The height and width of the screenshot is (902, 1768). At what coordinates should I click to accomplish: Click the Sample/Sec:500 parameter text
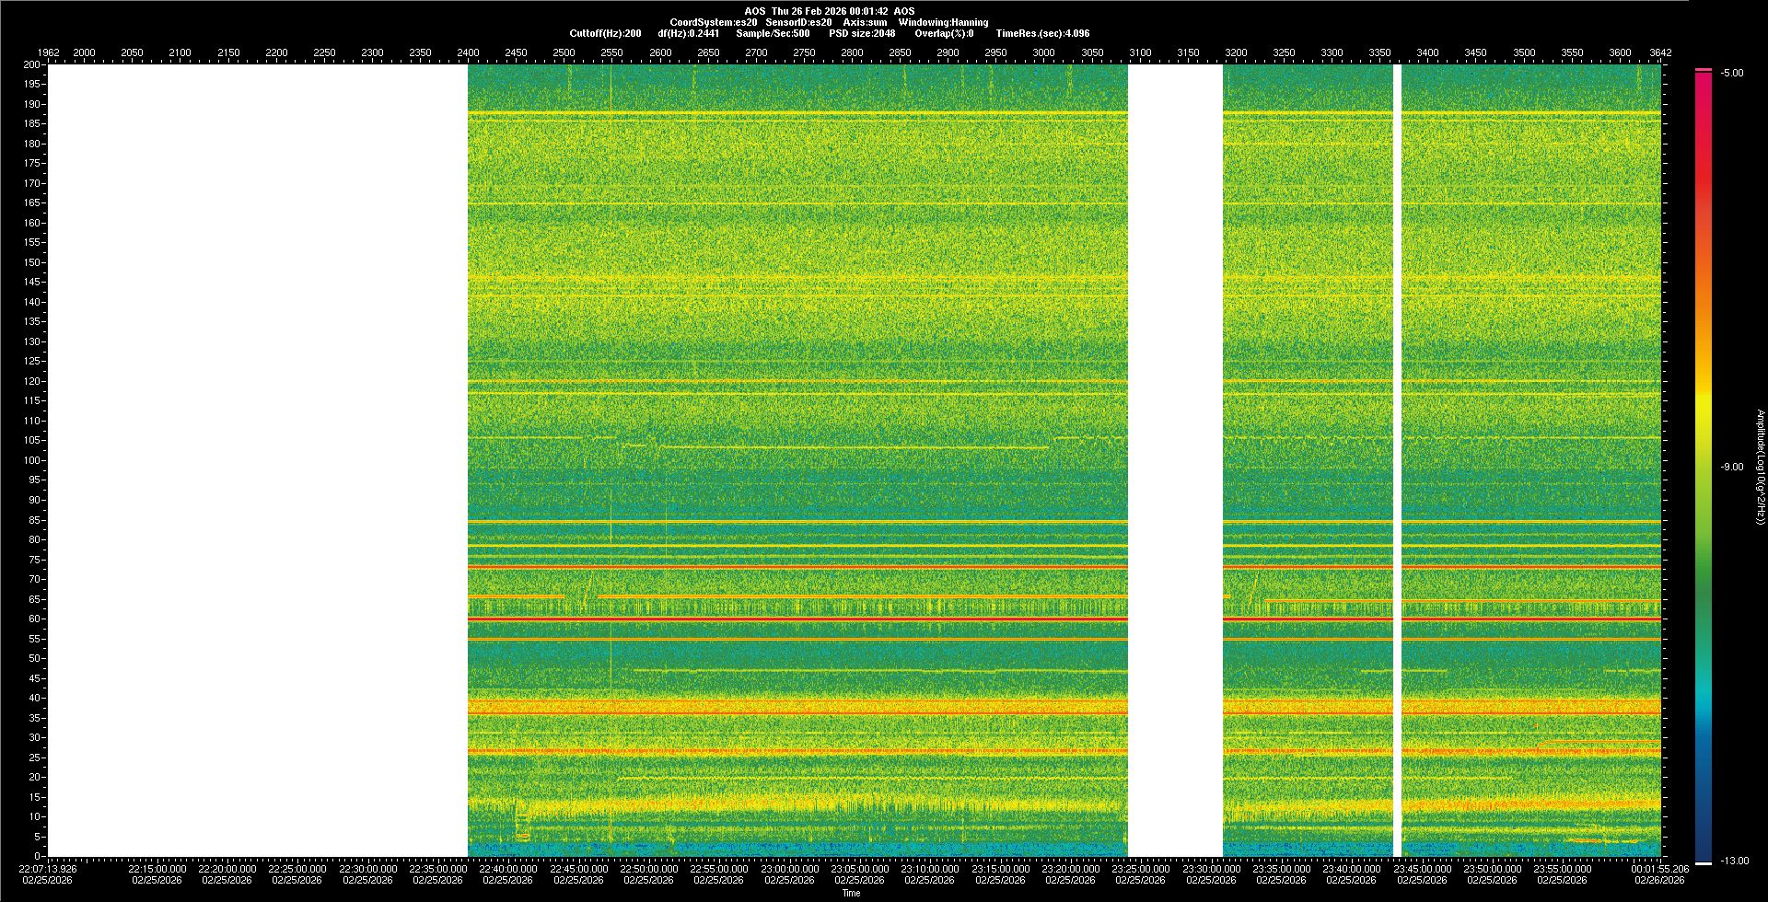(773, 33)
